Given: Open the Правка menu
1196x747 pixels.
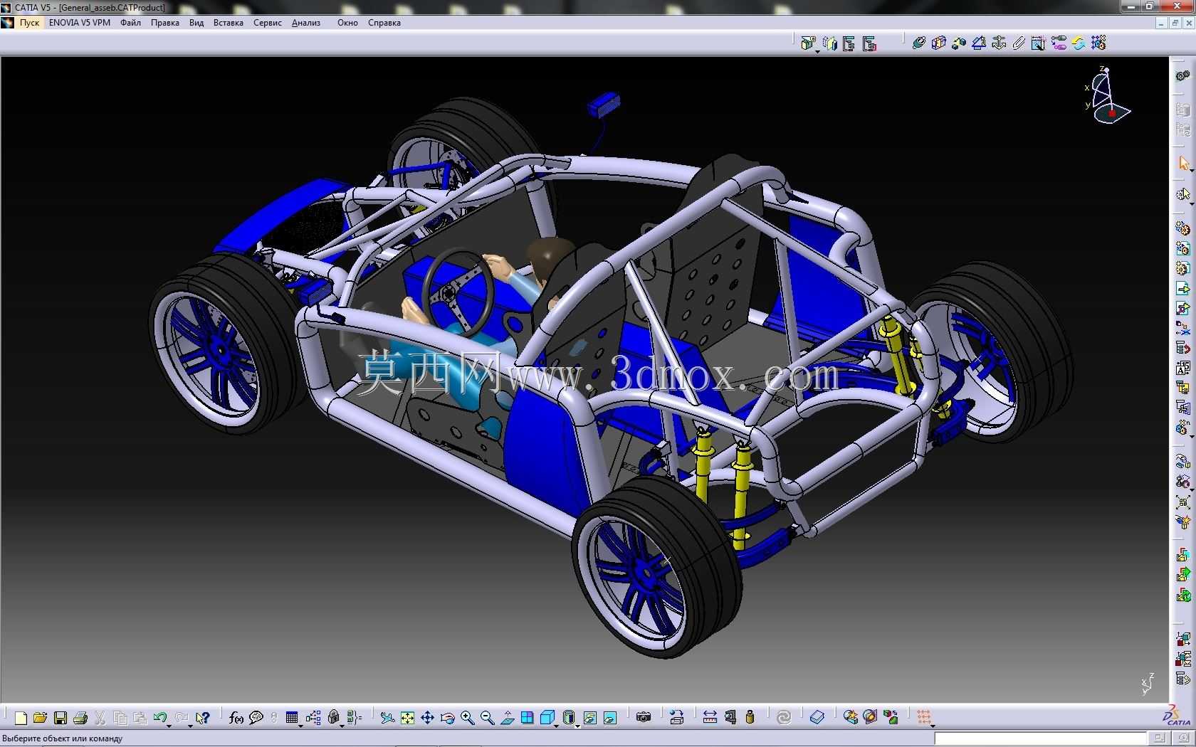Looking at the screenshot, I should coord(165,23).
